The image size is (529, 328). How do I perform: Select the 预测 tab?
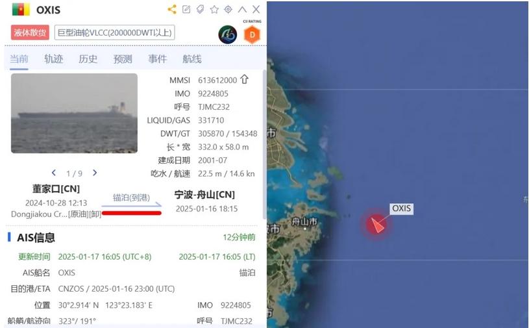point(123,59)
